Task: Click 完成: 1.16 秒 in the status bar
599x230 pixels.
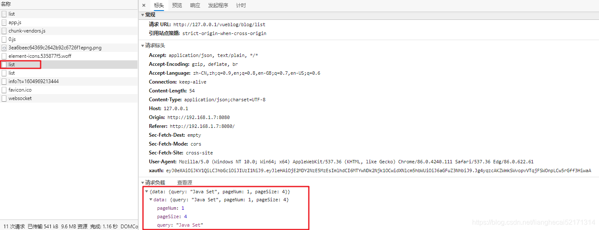Action: 104,226
